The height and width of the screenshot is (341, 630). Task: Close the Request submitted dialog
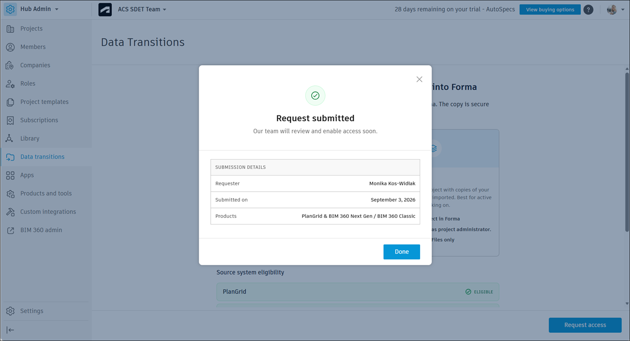(x=419, y=79)
